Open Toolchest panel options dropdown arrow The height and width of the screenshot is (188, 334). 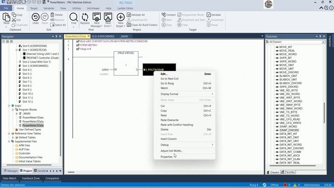(x=317, y=37)
